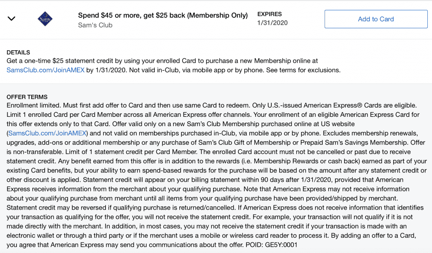Click 'See terms for exclusions.' sentence
The image size is (432, 253).
pyautogui.click(x=303, y=70)
